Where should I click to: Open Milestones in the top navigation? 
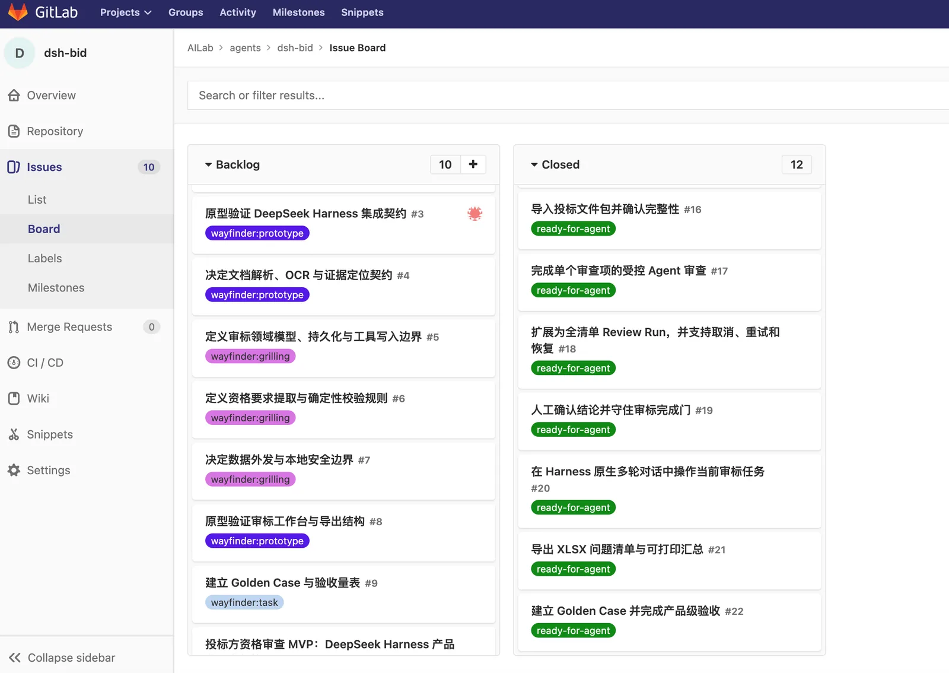(x=298, y=12)
